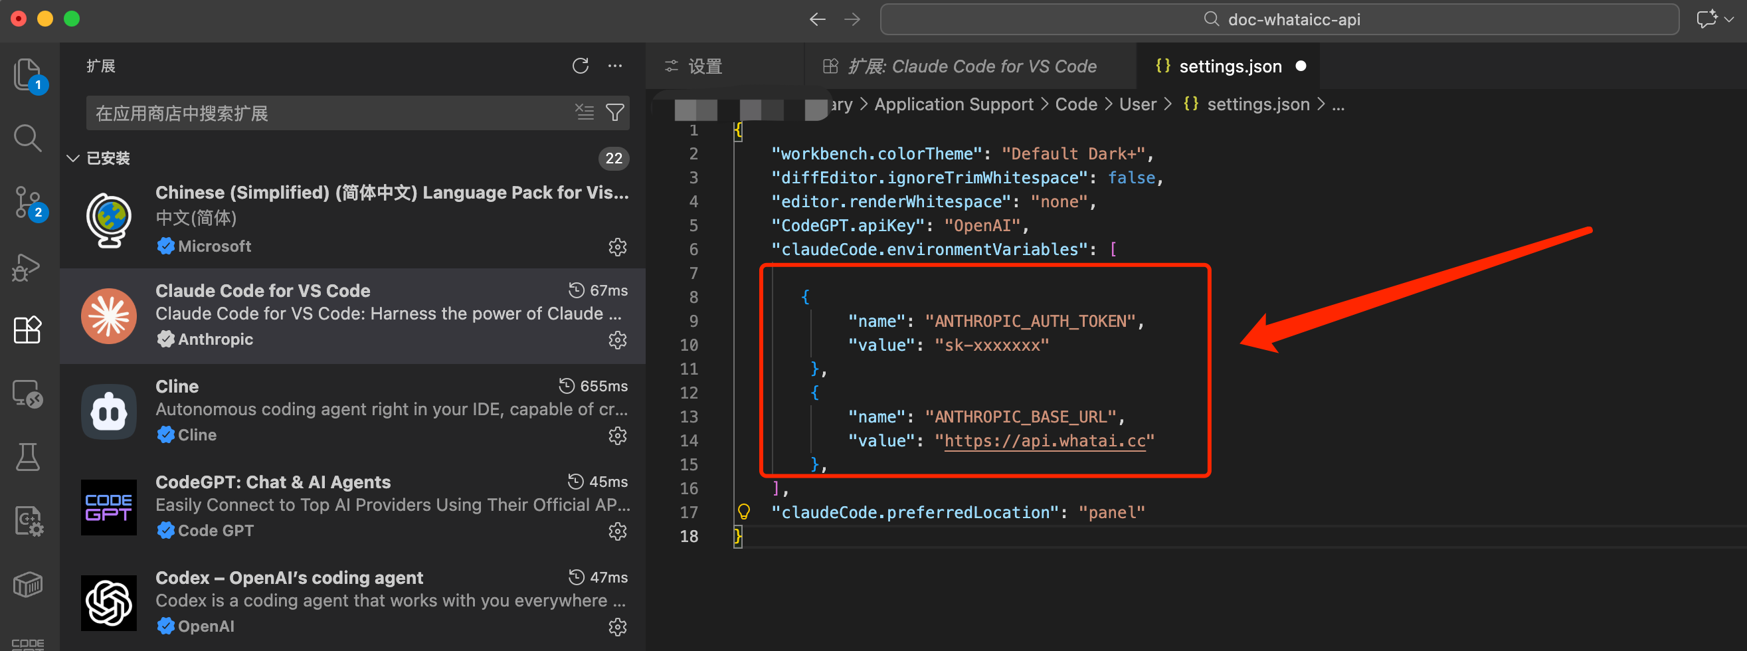
Task: Click the "ANTHROPIC_AUTH_TOKEN" string
Action: pyautogui.click(x=1030, y=322)
